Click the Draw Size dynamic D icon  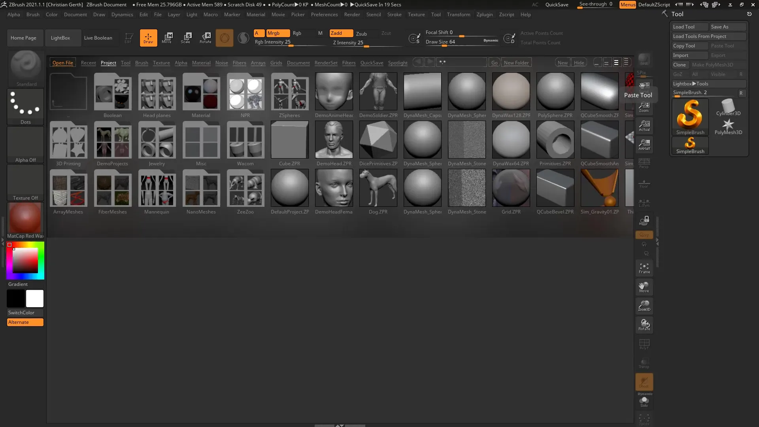pos(509,38)
